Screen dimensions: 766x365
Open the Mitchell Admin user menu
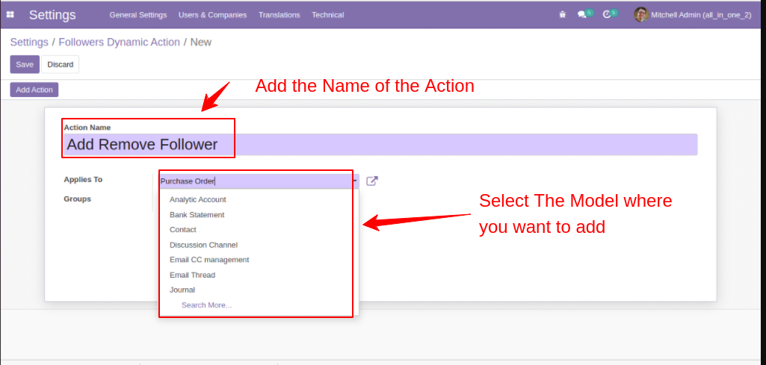[x=693, y=15]
